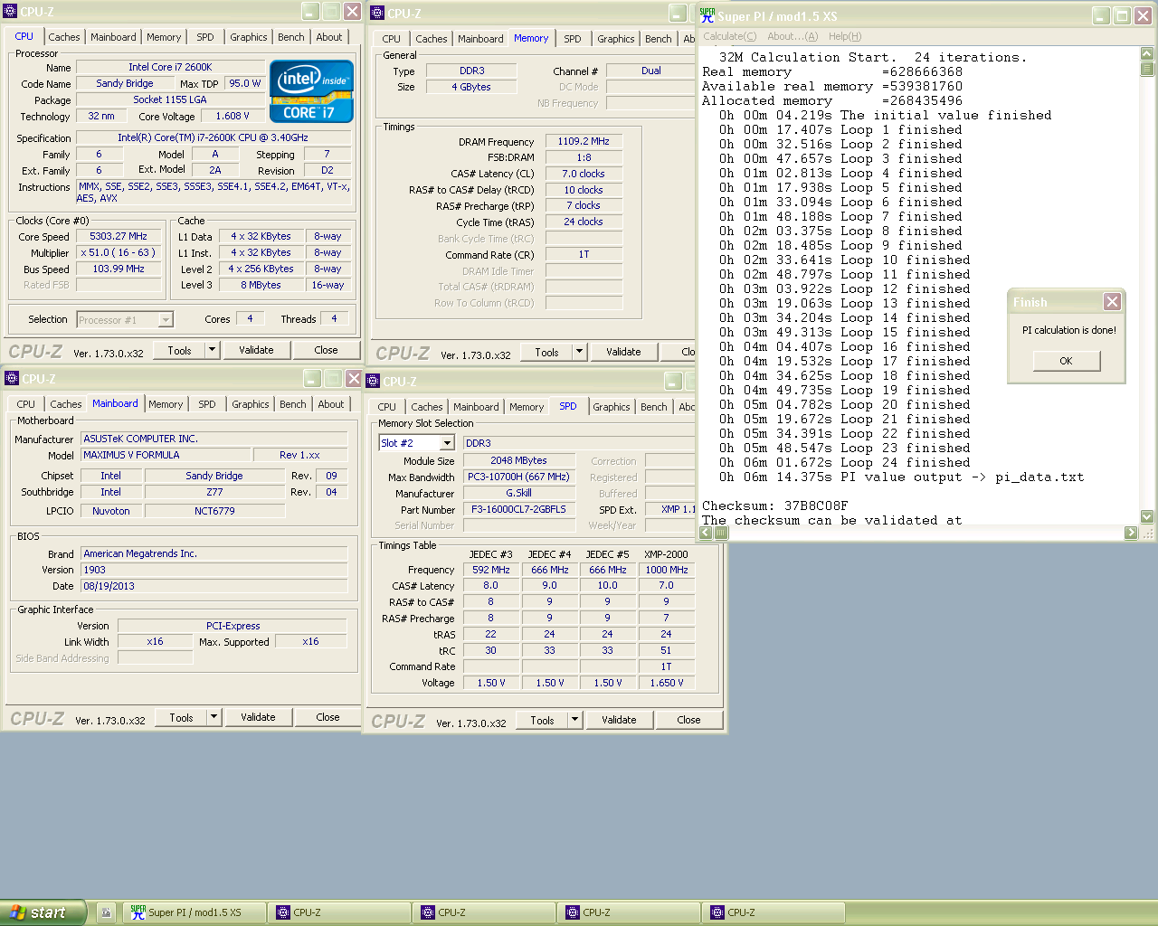Click part number F3-16000CL7-2GBFLS

coord(519,509)
